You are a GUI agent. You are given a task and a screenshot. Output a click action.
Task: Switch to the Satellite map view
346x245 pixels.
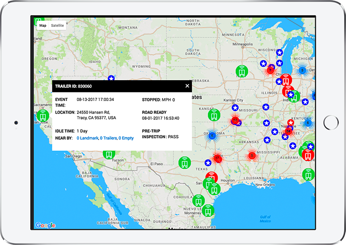[x=57, y=25]
